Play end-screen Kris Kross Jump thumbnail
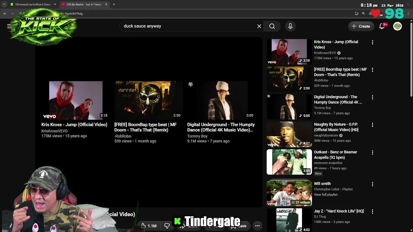The height and width of the screenshot is (232, 413). [76, 100]
